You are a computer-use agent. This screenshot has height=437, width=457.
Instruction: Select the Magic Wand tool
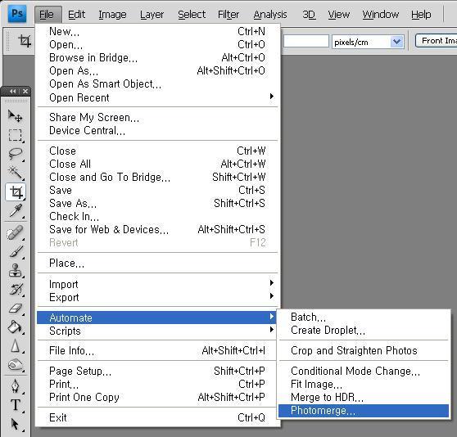point(16,173)
